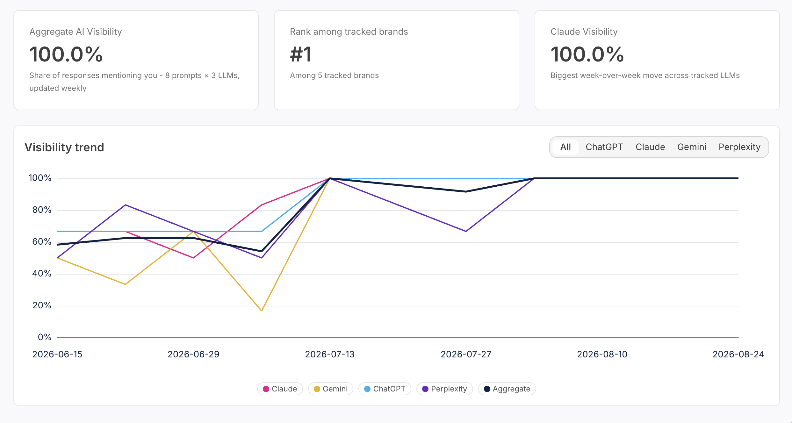The height and width of the screenshot is (423, 792).
Task: Click the 2026-06-29 axis date label
Action: coord(193,354)
